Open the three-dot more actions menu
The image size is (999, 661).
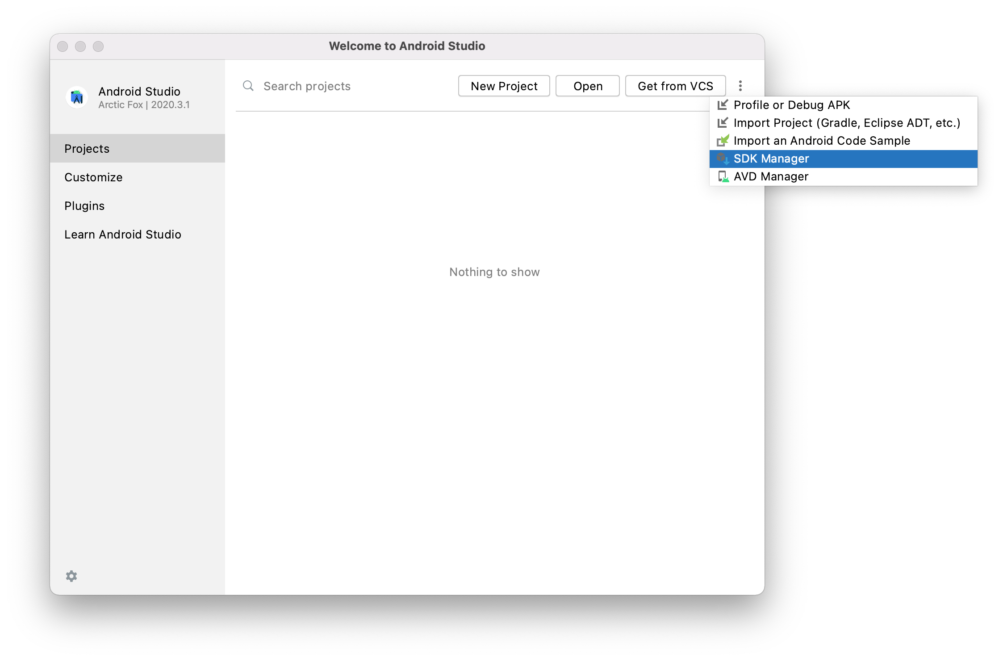click(x=740, y=86)
